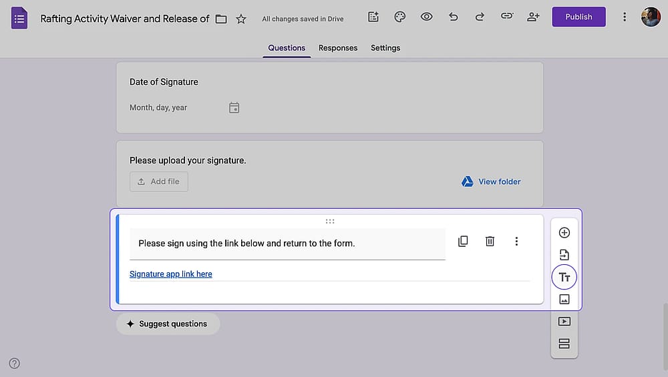The height and width of the screenshot is (377, 668).
Task: Copy responder link icon
Action: click(x=506, y=17)
